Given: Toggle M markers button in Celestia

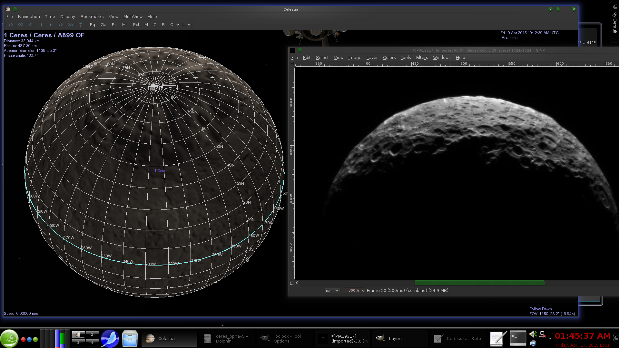Looking at the screenshot, I should (x=146, y=25).
